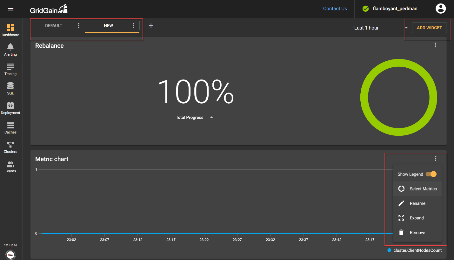Follow the Contact Us link
Screen dimensions: 454x260
pos(335,9)
